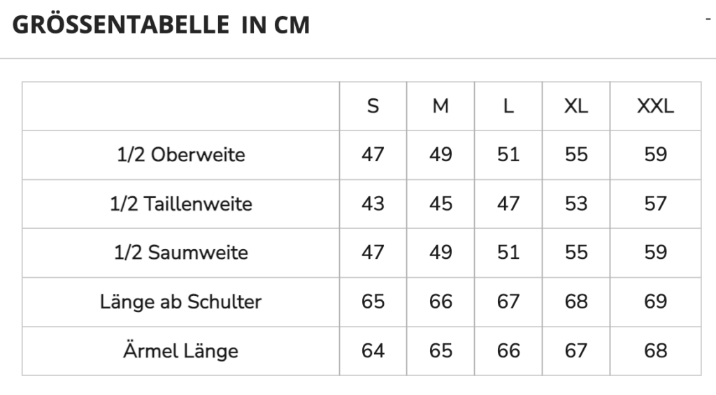Click the Länge ab Schulter row label
716x395 pixels.
tap(181, 301)
